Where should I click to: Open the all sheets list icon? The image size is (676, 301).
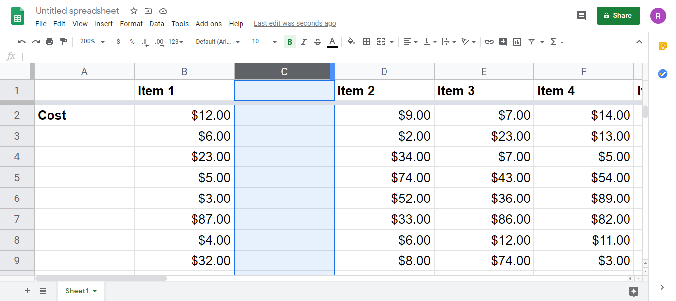pos(43,291)
